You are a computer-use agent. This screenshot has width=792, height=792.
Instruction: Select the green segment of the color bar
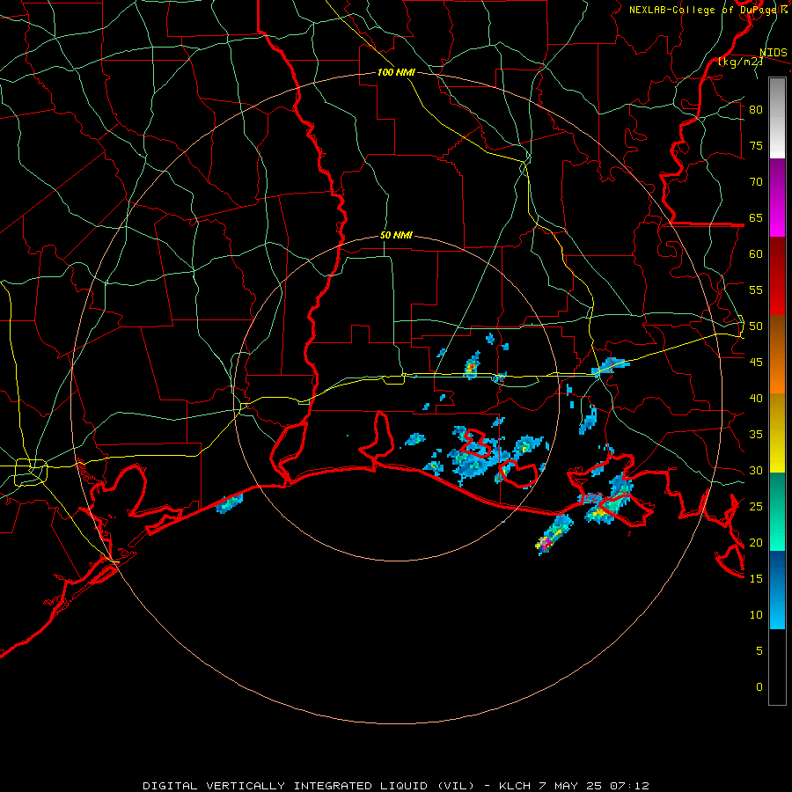(x=777, y=511)
